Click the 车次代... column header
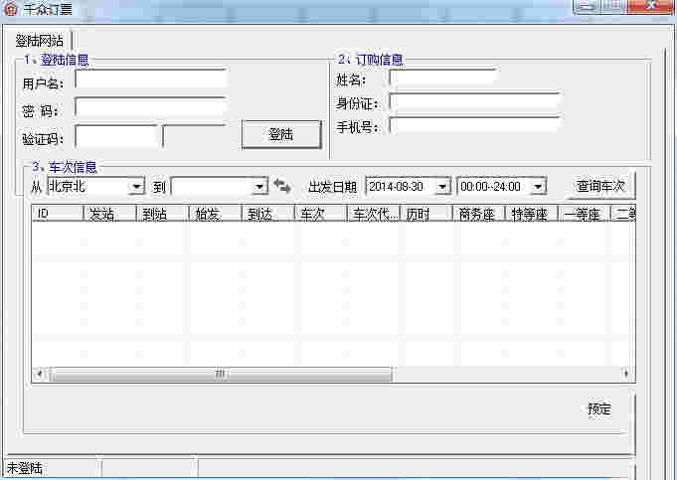 tap(374, 214)
